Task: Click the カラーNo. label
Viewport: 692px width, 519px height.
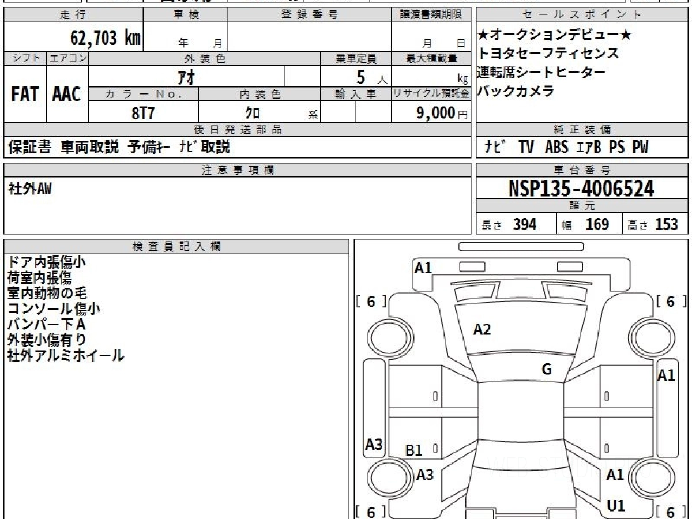Action: pos(144,94)
